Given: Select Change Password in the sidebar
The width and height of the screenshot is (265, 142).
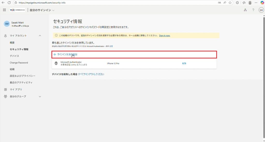Looking at the screenshot, I should pyautogui.click(x=19, y=63).
